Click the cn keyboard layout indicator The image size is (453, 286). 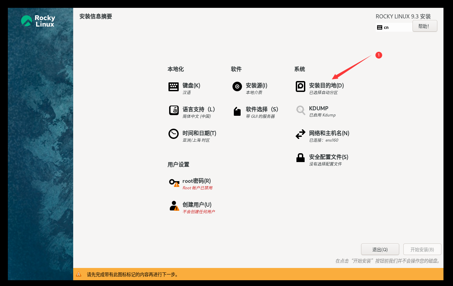[x=394, y=28]
